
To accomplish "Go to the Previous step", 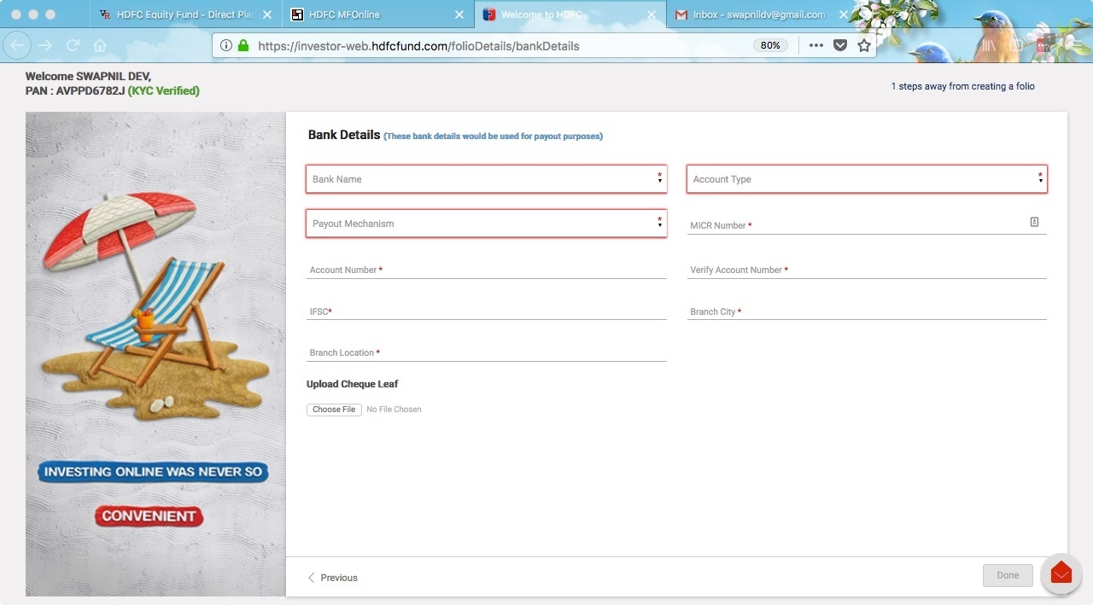I will pos(332,578).
